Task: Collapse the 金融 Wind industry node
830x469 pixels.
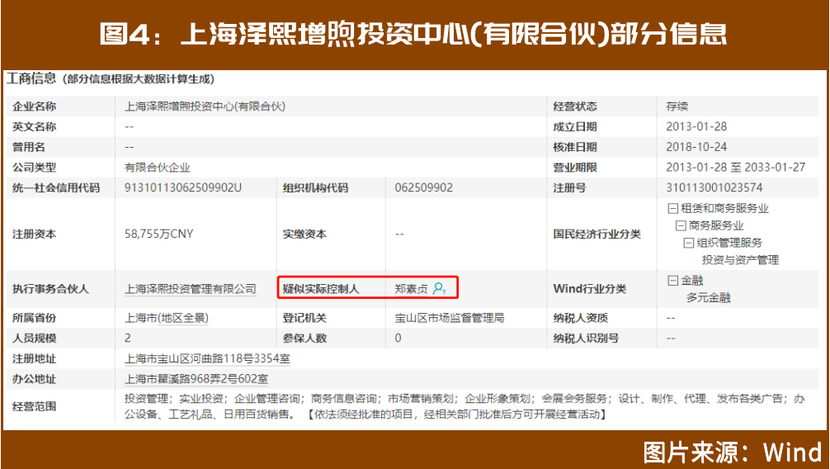Action: point(672,281)
